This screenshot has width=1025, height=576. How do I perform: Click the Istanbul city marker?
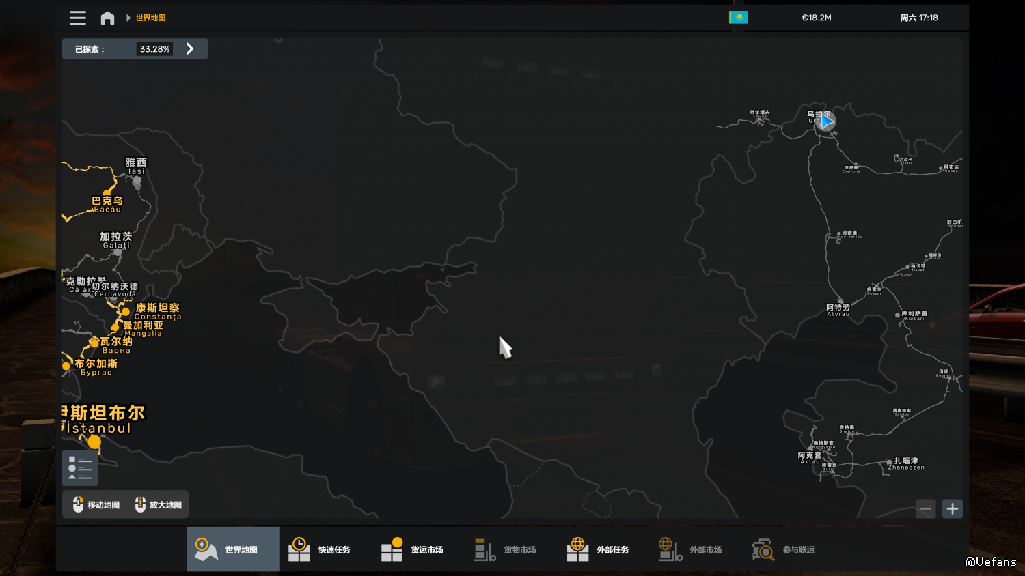click(94, 442)
